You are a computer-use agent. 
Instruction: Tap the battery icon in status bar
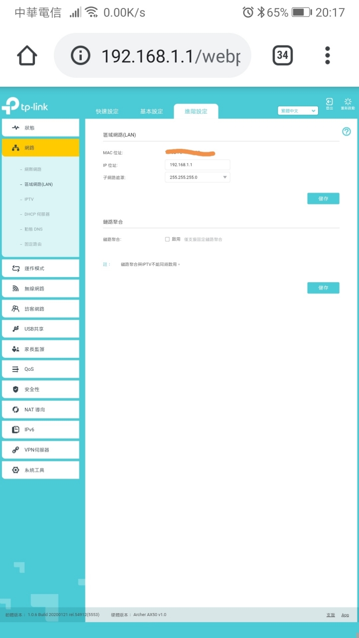301,12
